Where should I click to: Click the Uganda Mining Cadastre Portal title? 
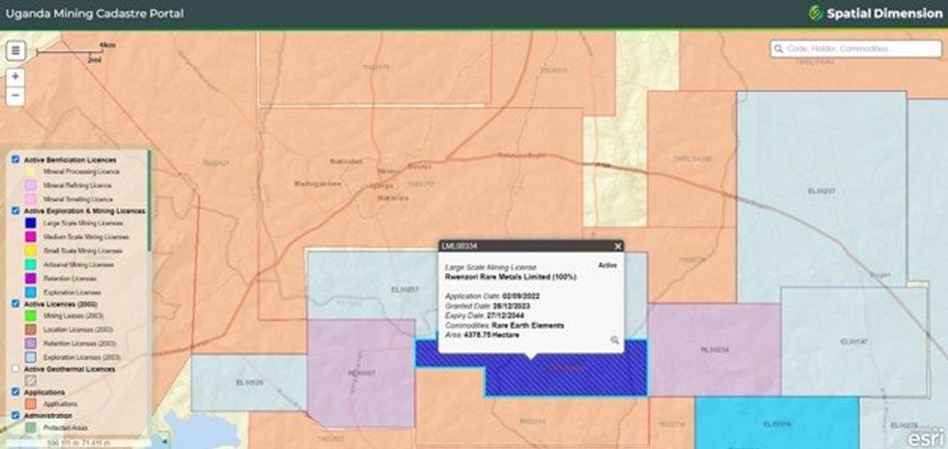coord(95,14)
